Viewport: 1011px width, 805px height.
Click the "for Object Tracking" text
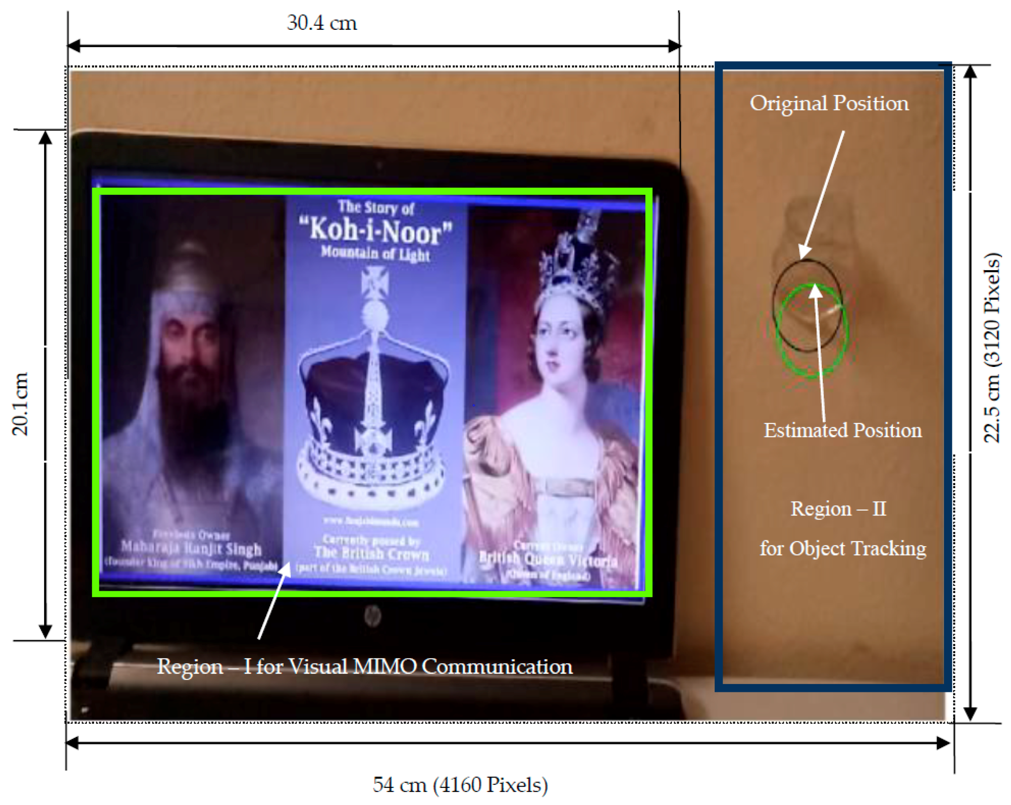click(x=842, y=548)
